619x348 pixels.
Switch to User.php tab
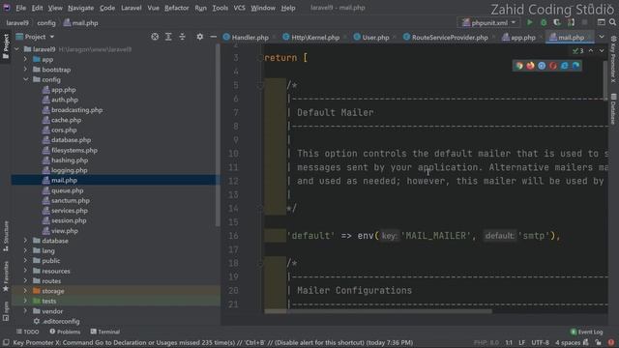coord(371,37)
